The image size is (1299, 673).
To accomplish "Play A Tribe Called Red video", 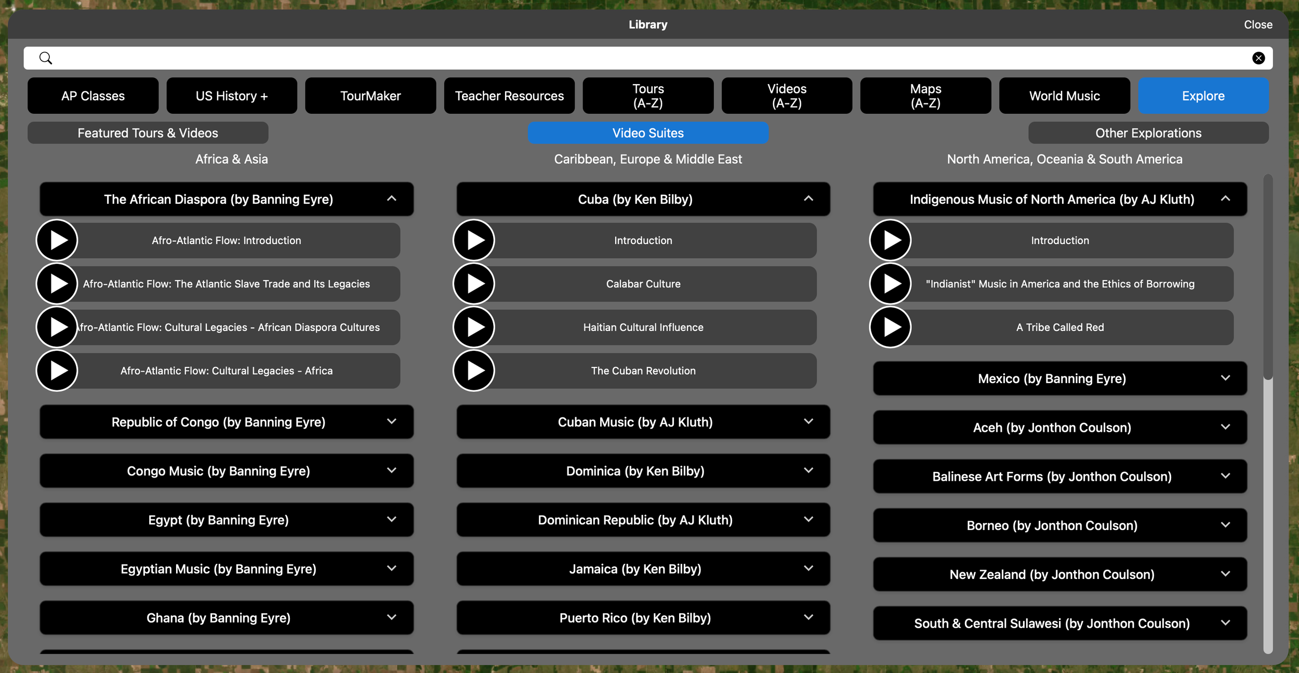I will (x=891, y=327).
